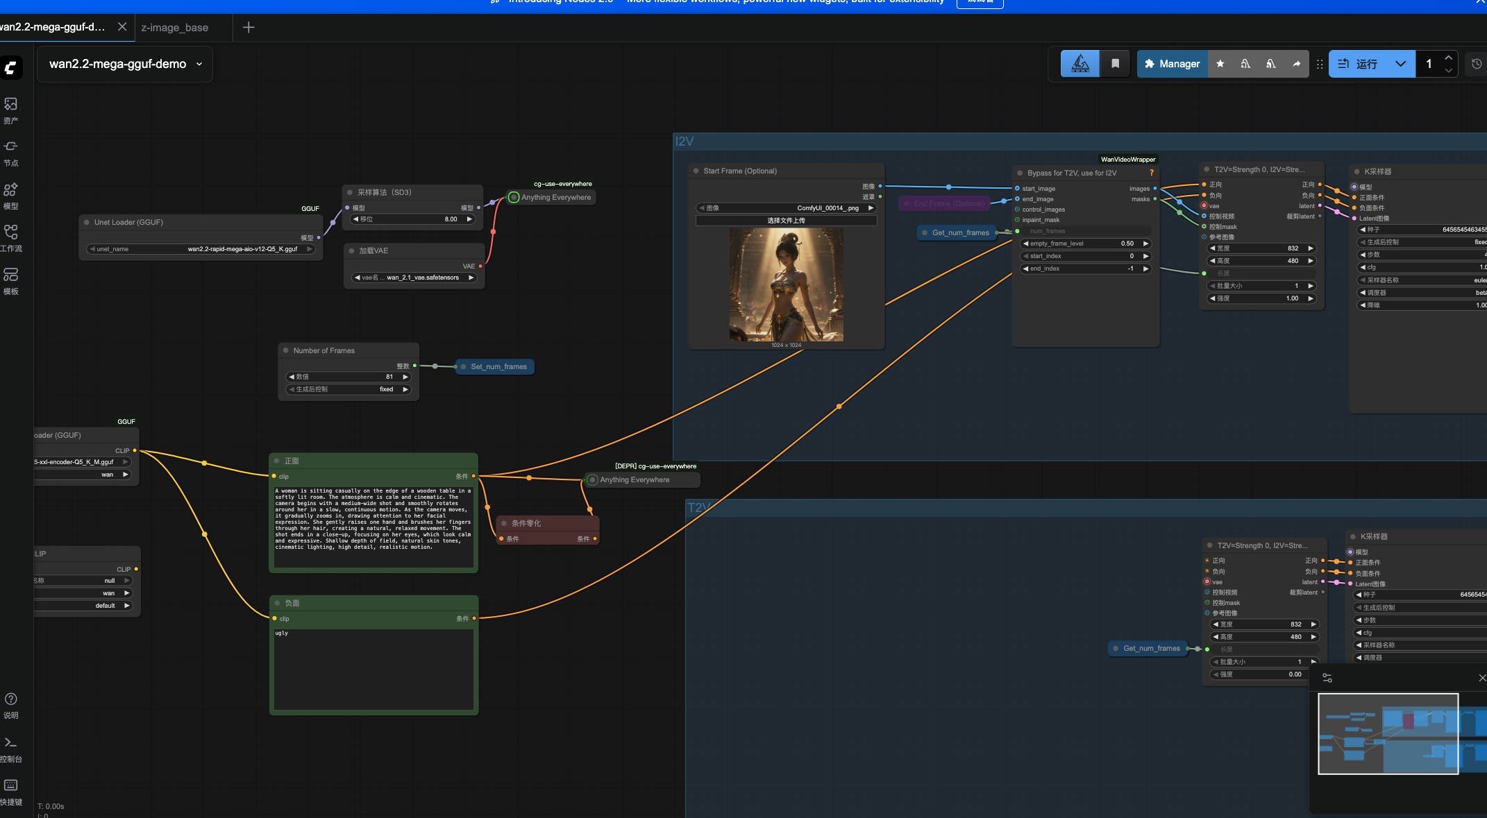1487x818 pixels.
Task: Toggle collapse dot on Number of Frames node
Action: coord(286,351)
